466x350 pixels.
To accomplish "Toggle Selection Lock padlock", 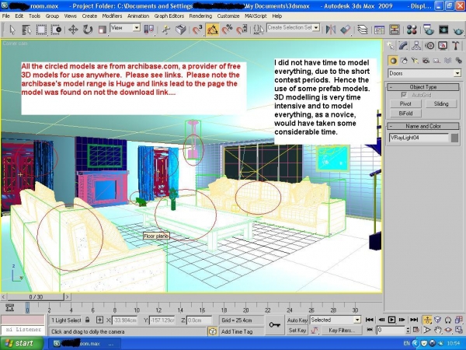I will tap(87, 320).
